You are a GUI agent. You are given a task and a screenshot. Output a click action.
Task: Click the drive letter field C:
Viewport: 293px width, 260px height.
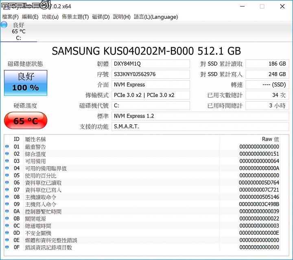coord(151,106)
